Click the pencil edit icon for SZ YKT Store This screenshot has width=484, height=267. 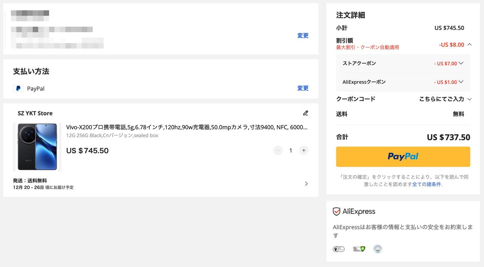click(306, 113)
